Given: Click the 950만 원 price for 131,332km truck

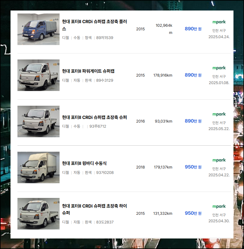Looking at the screenshot, I should pos(193,213).
